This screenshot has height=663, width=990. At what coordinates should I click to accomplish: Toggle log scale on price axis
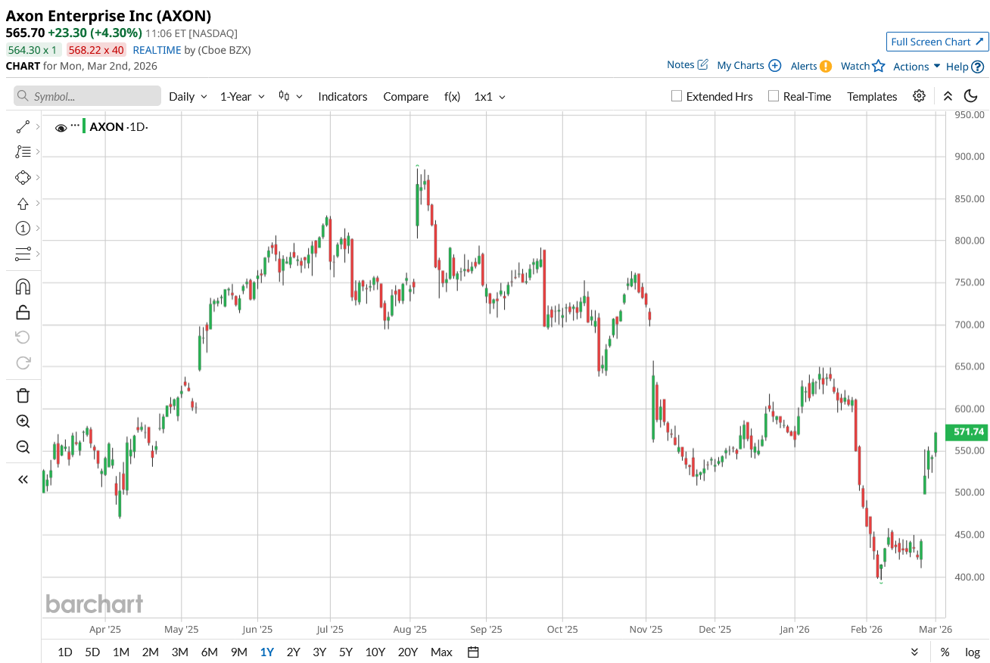point(973,652)
